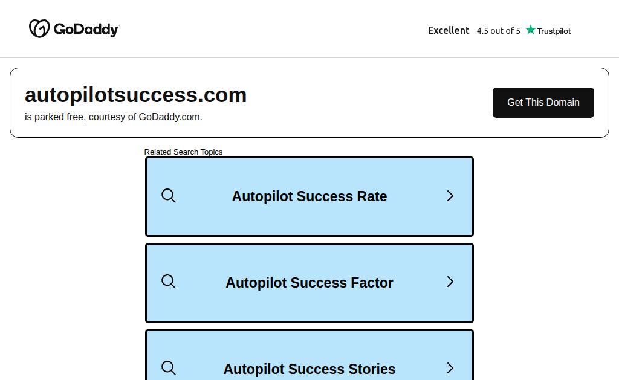Click the Excellent rating label
The width and height of the screenshot is (619, 380).
(x=449, y=30)
